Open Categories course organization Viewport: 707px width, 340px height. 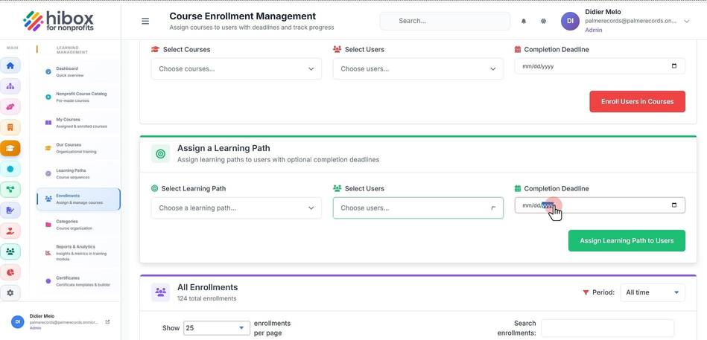(x=78, y=224)
